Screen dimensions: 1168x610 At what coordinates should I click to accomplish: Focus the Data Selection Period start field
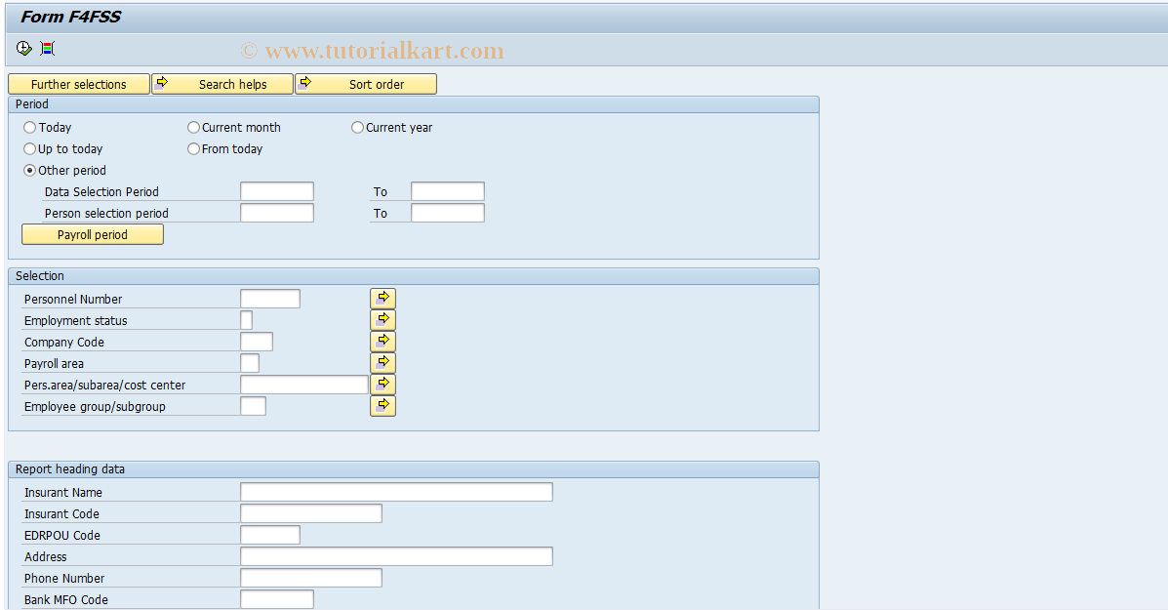[x=277, y=191]
